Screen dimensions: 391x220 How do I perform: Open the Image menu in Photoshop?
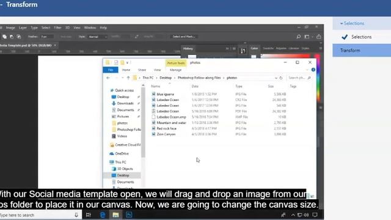10,28
